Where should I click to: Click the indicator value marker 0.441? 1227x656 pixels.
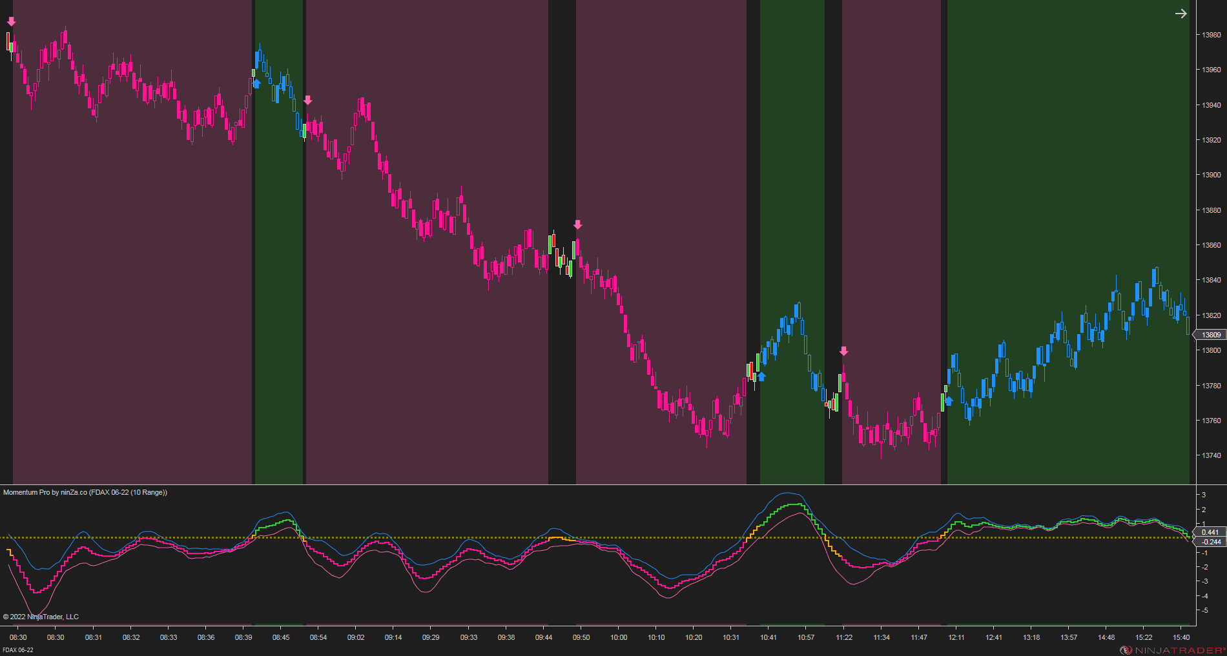tap(1210, 532)
